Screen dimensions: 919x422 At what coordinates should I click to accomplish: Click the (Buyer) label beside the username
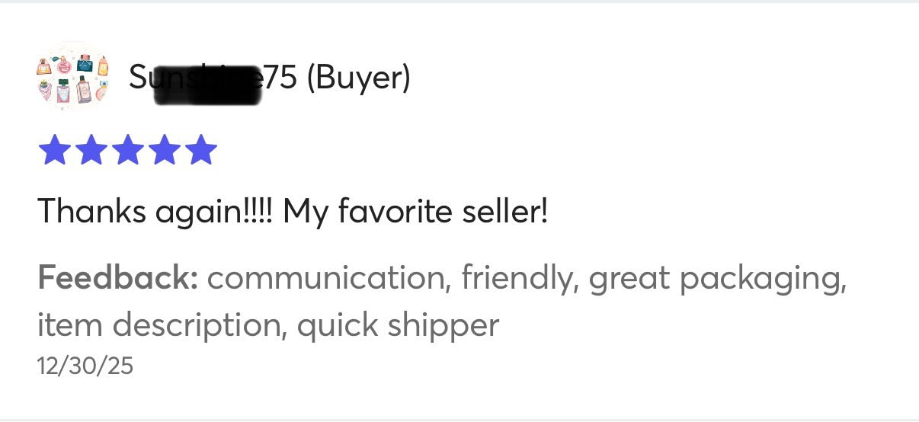(x=358, y=77)
